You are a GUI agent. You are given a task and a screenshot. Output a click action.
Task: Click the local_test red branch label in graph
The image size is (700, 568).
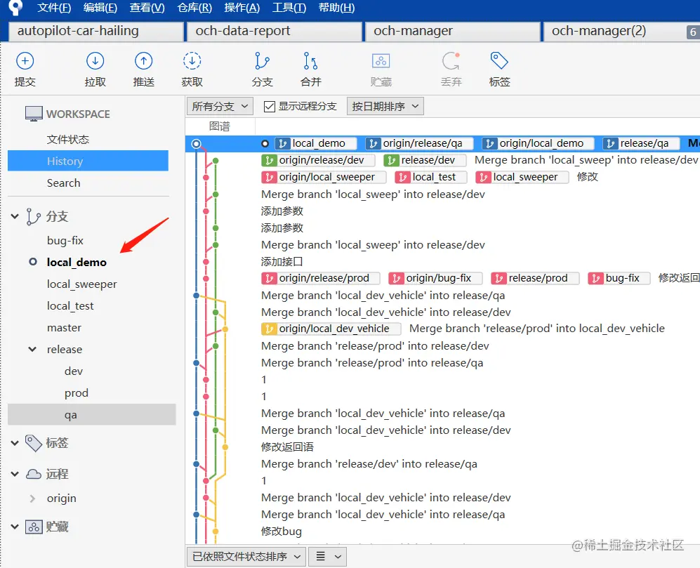pyautogui.click(x=431, y=177)
